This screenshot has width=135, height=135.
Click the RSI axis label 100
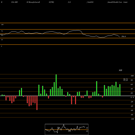pyautogui.click(x=2, y=25)
